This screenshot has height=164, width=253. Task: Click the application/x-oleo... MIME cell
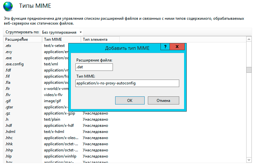click(61, 138)
